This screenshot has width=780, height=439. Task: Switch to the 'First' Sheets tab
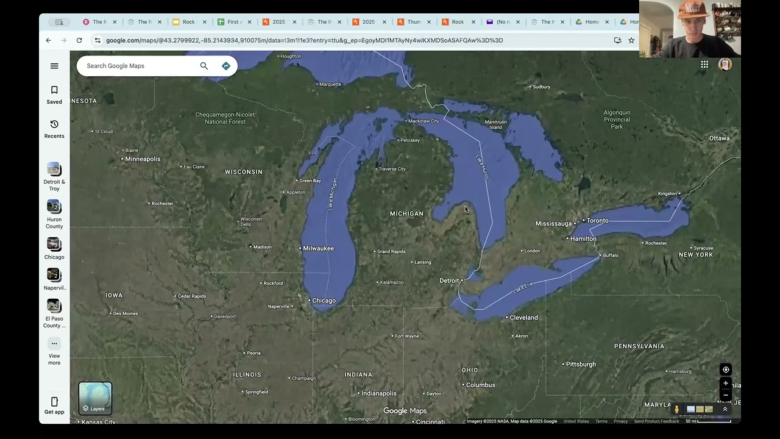click(235, 22)
